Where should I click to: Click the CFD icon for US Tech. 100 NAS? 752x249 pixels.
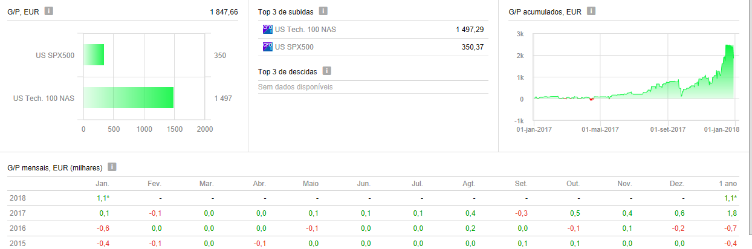coord(267,29)
